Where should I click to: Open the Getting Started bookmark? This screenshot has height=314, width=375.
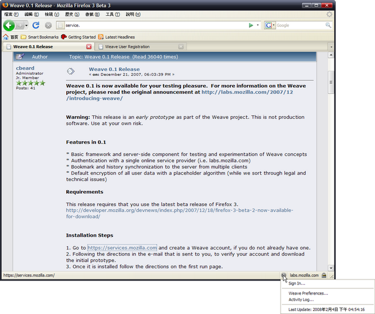click(78, 37)
